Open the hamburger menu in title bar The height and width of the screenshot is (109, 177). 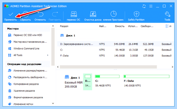tap(151, 6)
